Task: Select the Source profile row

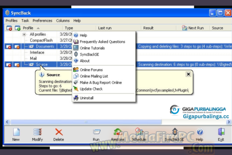Action: click(x=42, y=65)
